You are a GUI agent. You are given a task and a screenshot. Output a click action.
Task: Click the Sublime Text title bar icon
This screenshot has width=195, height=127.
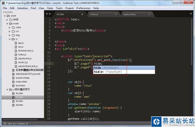(x=3, y=3)
